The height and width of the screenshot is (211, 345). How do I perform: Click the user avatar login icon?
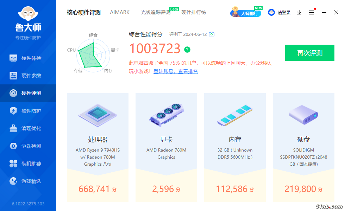[x=271, y=12]
